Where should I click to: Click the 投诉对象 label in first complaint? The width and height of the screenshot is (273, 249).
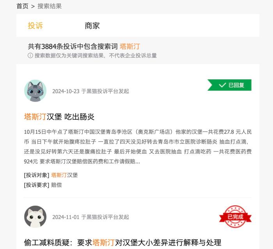37,175
